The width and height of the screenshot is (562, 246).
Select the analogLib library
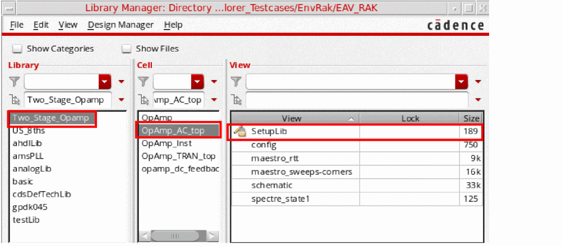33,169
